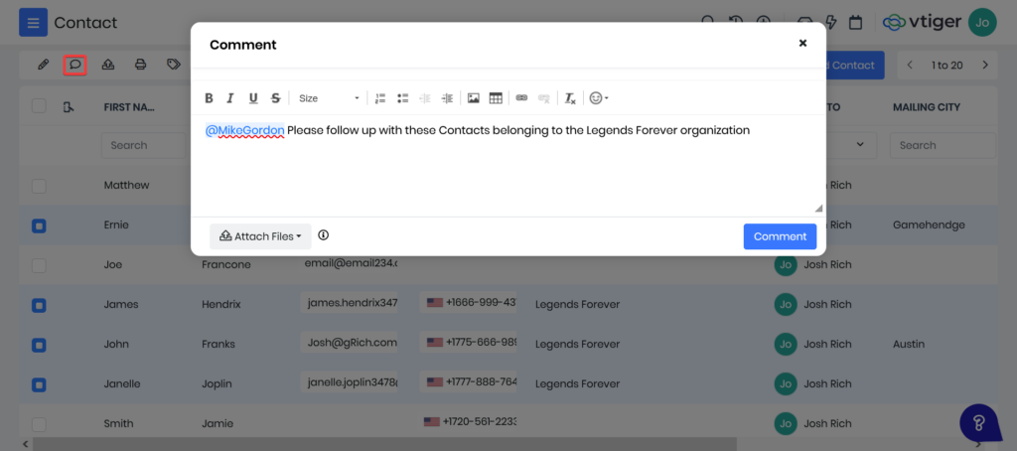Click the export upload toolbar icon
Screen dimensions: 1017x451
coord(108,65)
